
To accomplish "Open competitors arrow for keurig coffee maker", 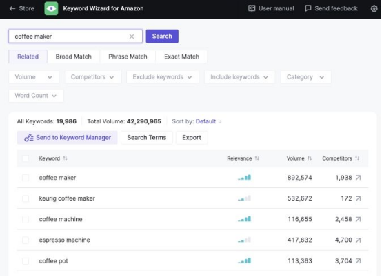I will (x=358, y=198).
